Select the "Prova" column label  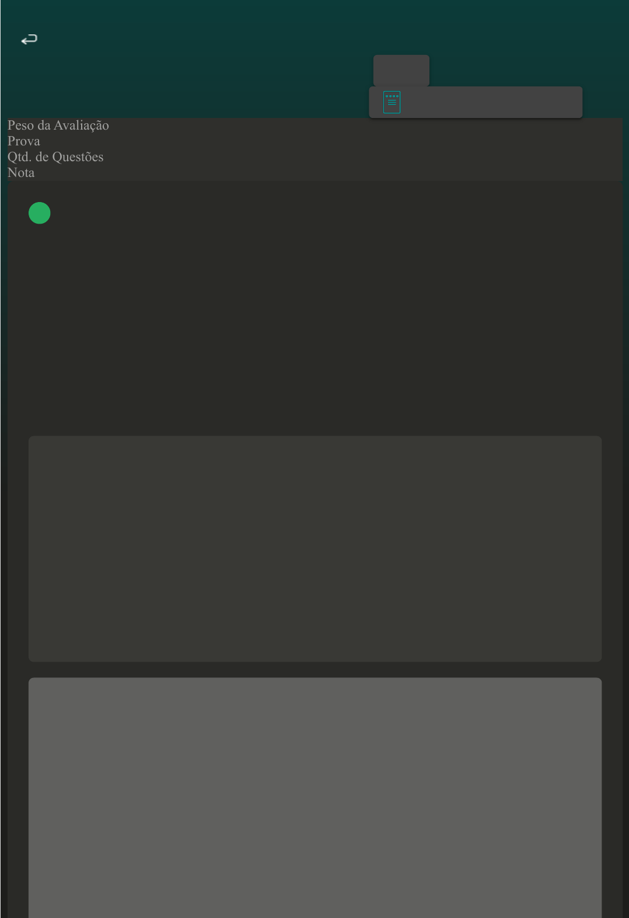click(x=24, y=141)
